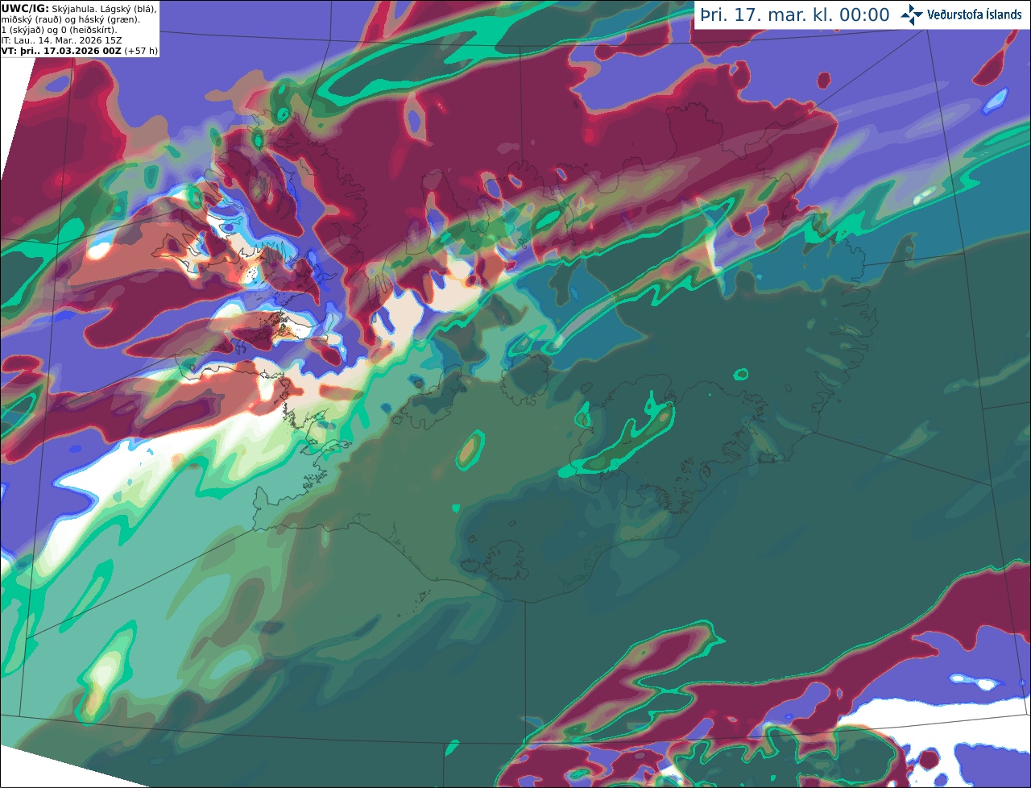Select the 'VT: þri.. 17.03.2026 00Z' line

coord(61,51)
